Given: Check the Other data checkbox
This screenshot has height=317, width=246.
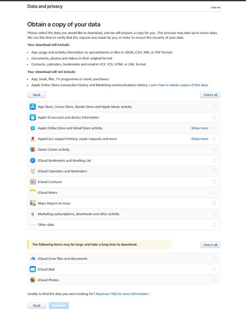Looking at the screenshot, I should point(215,225).
